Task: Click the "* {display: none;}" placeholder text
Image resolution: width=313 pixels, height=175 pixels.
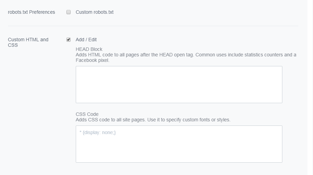Action: coord(97,133)
